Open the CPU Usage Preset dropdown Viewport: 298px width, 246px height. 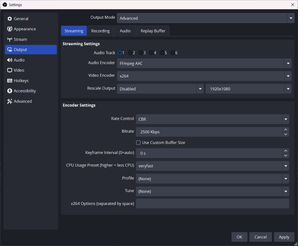click(x=212, y=166)
